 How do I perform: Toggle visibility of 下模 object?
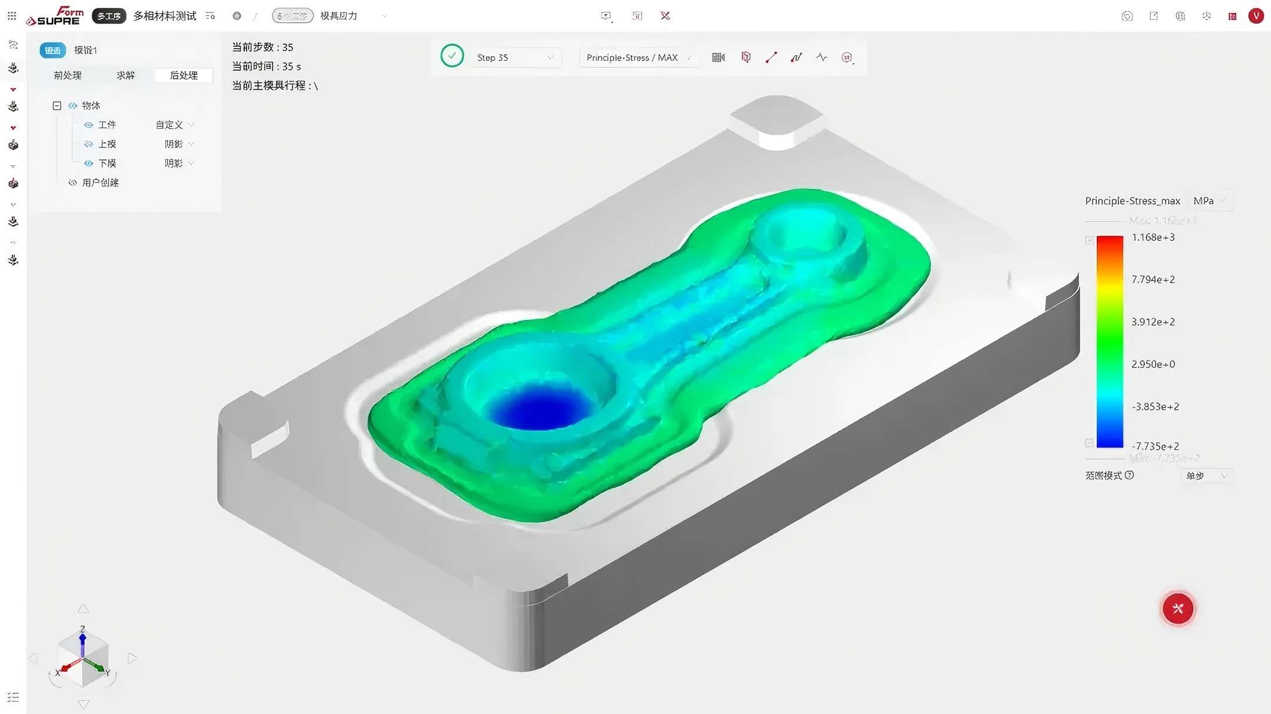pos(89,163)
